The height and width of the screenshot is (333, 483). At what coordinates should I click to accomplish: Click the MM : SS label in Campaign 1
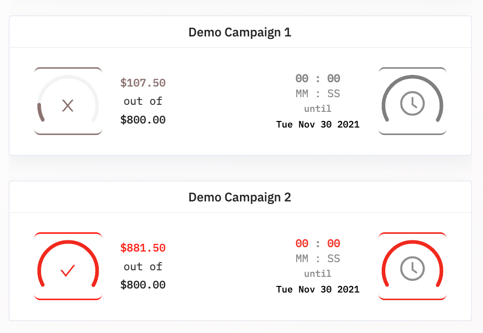pos(318,94)
